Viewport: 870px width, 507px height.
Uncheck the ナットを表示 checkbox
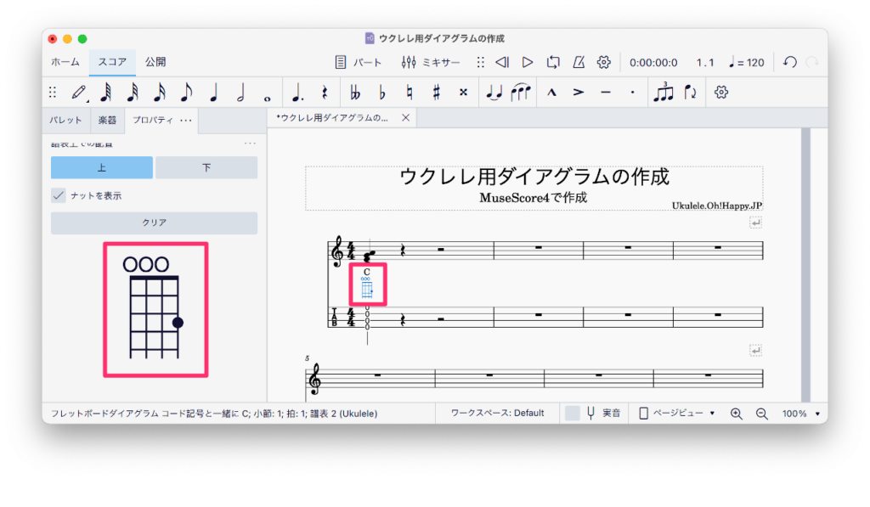coord(59,195)
